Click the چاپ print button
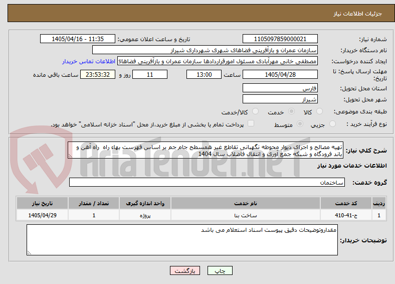Image resolution: width=395 pixels, height=284 pixels. [220, 270]
